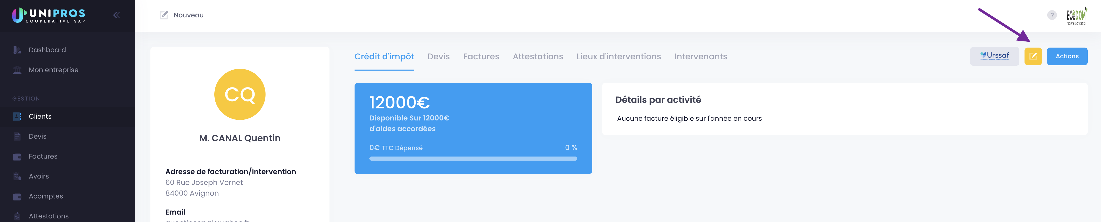Click the yellow edit client pencil icon
This screenshot has width=1101, height=222.
pyautogui.click(x=1033, y=56)
